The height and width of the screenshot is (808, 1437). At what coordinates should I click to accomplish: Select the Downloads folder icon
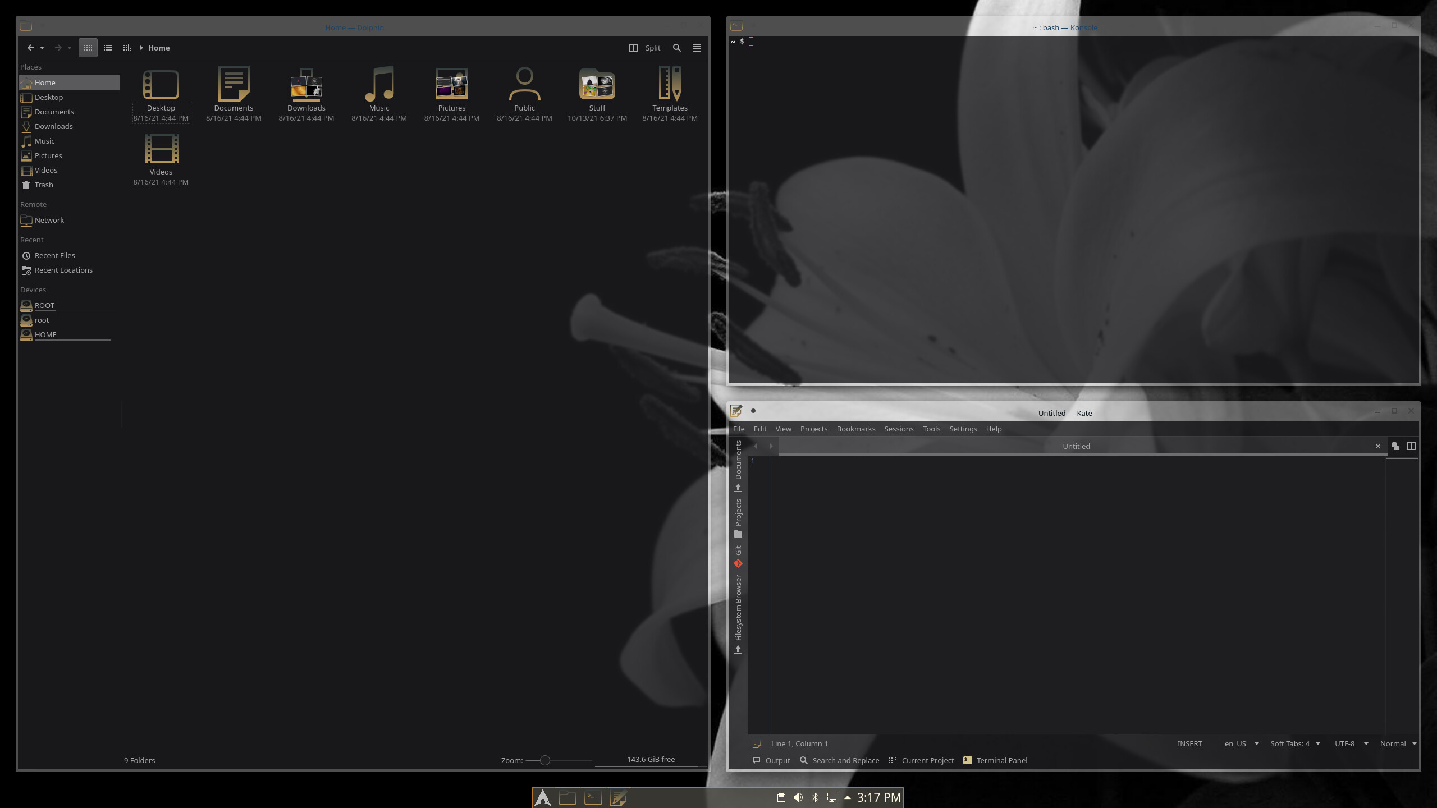click(306, 85)
